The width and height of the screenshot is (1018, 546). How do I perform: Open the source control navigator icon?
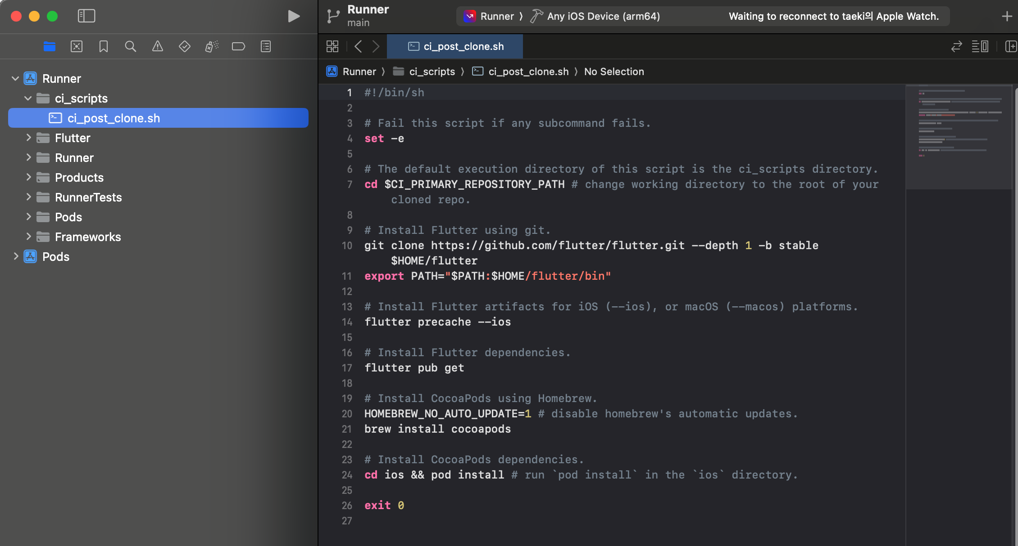(77, 46)
